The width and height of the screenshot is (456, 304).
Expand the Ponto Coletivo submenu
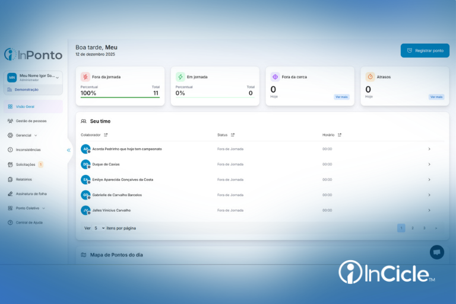27,208
